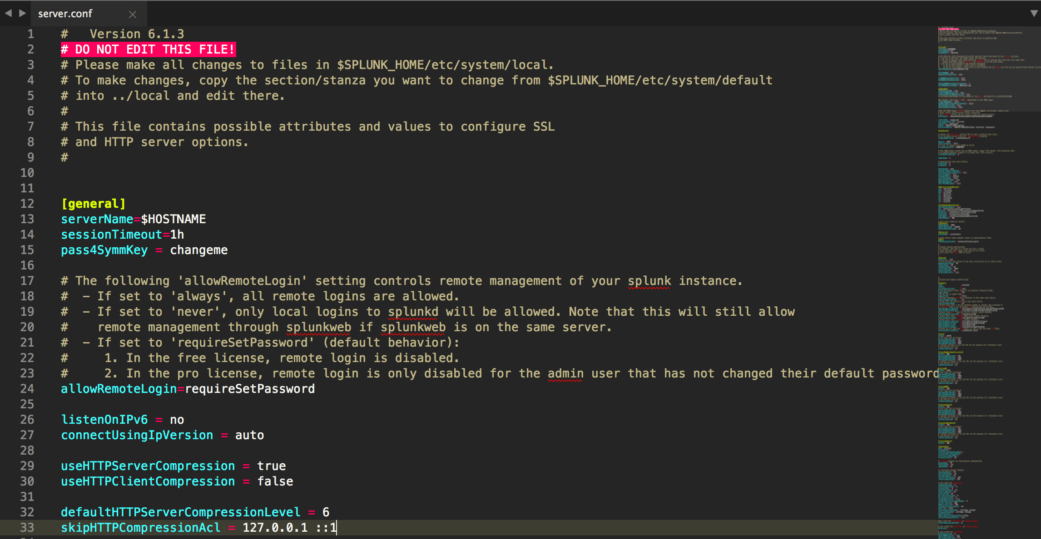This screenshot has height=539, width=1041.
Task: Click the serverName key
Action: 97,219
